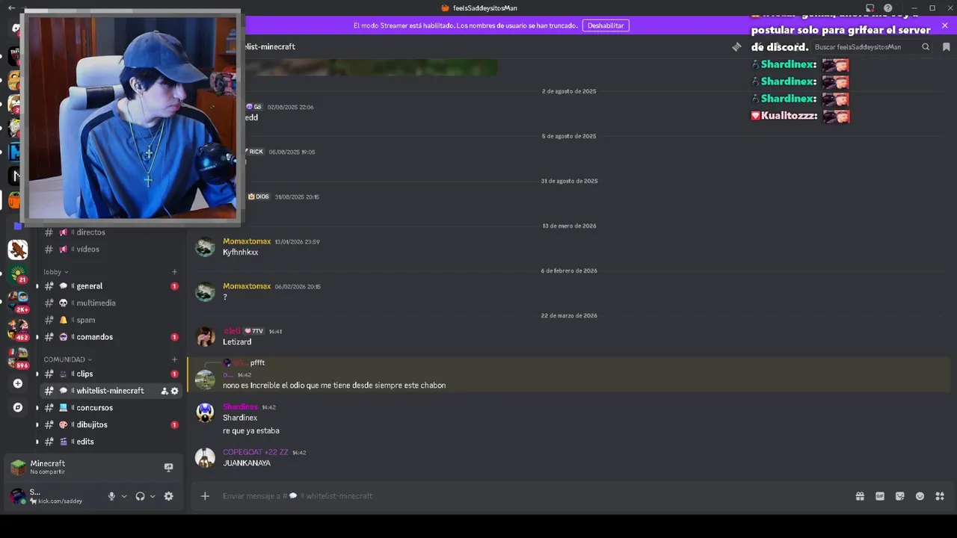Open the server folder with the 596 badge
This screenshot has width=957, height=538.
click(18, 357)
